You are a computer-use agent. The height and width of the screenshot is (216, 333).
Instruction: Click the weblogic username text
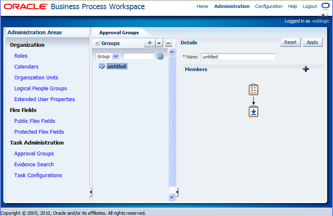[321, 21]
